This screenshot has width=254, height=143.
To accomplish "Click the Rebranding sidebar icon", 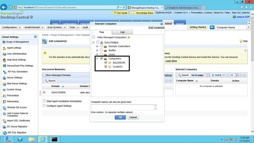I will coord(5,102).
